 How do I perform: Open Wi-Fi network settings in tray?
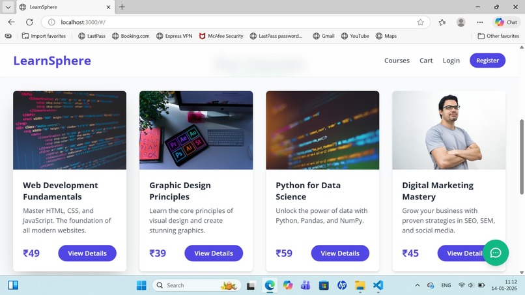(x=461, y=285)
